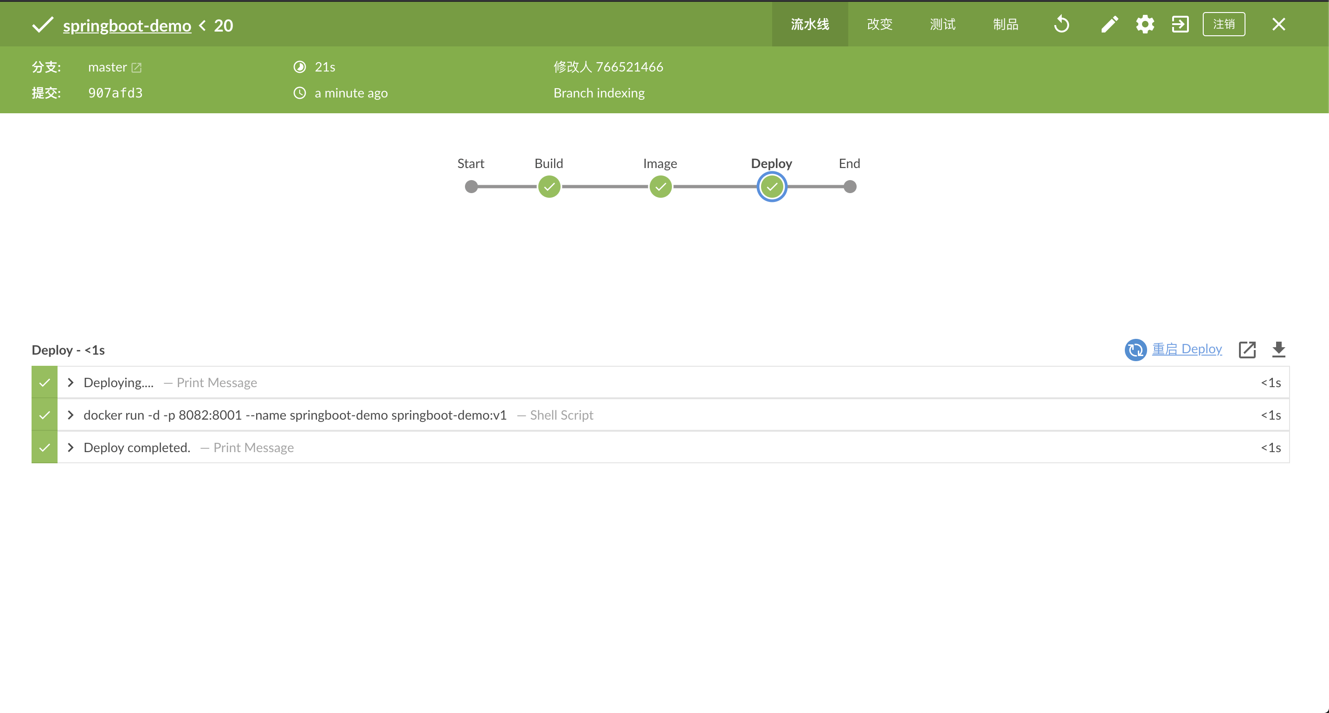
Task: Click the 重启 Deploy link
Action: [1187, 349]
